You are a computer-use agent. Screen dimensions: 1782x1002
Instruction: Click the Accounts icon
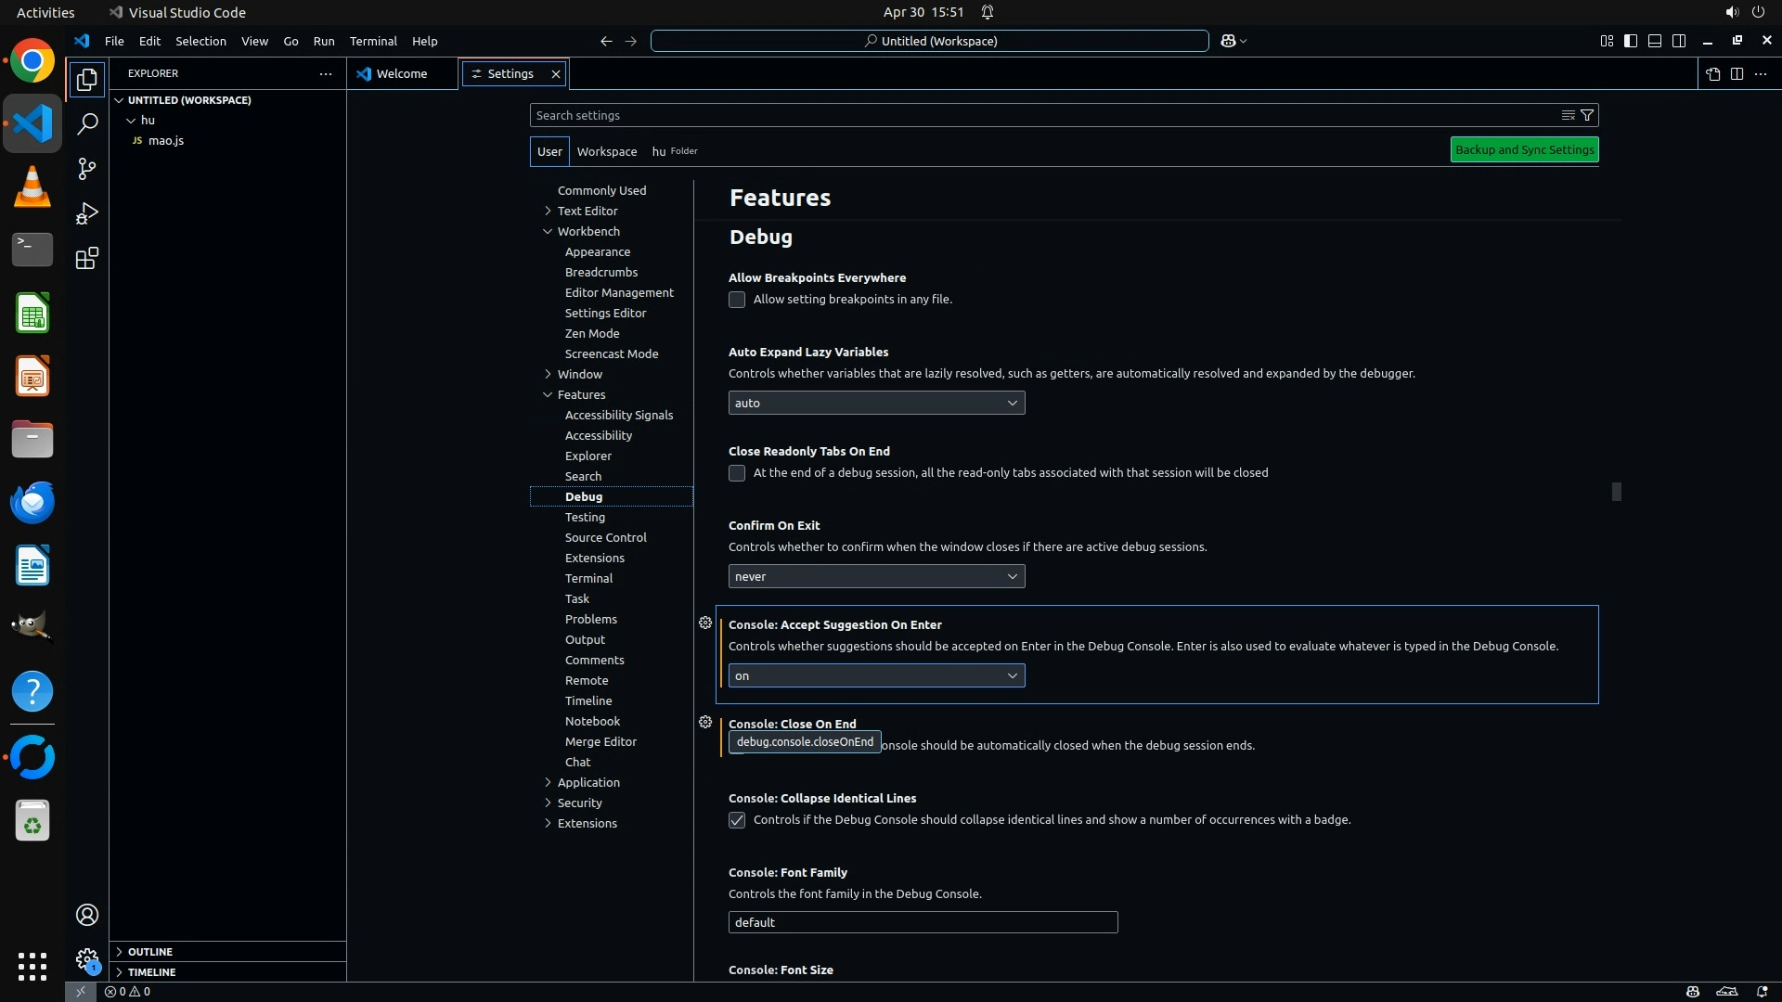click(86, 915)
